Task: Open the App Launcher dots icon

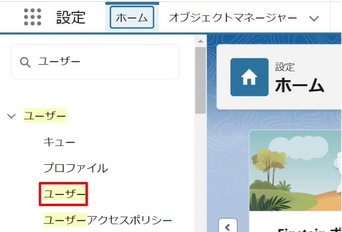Action: [32, 17]
